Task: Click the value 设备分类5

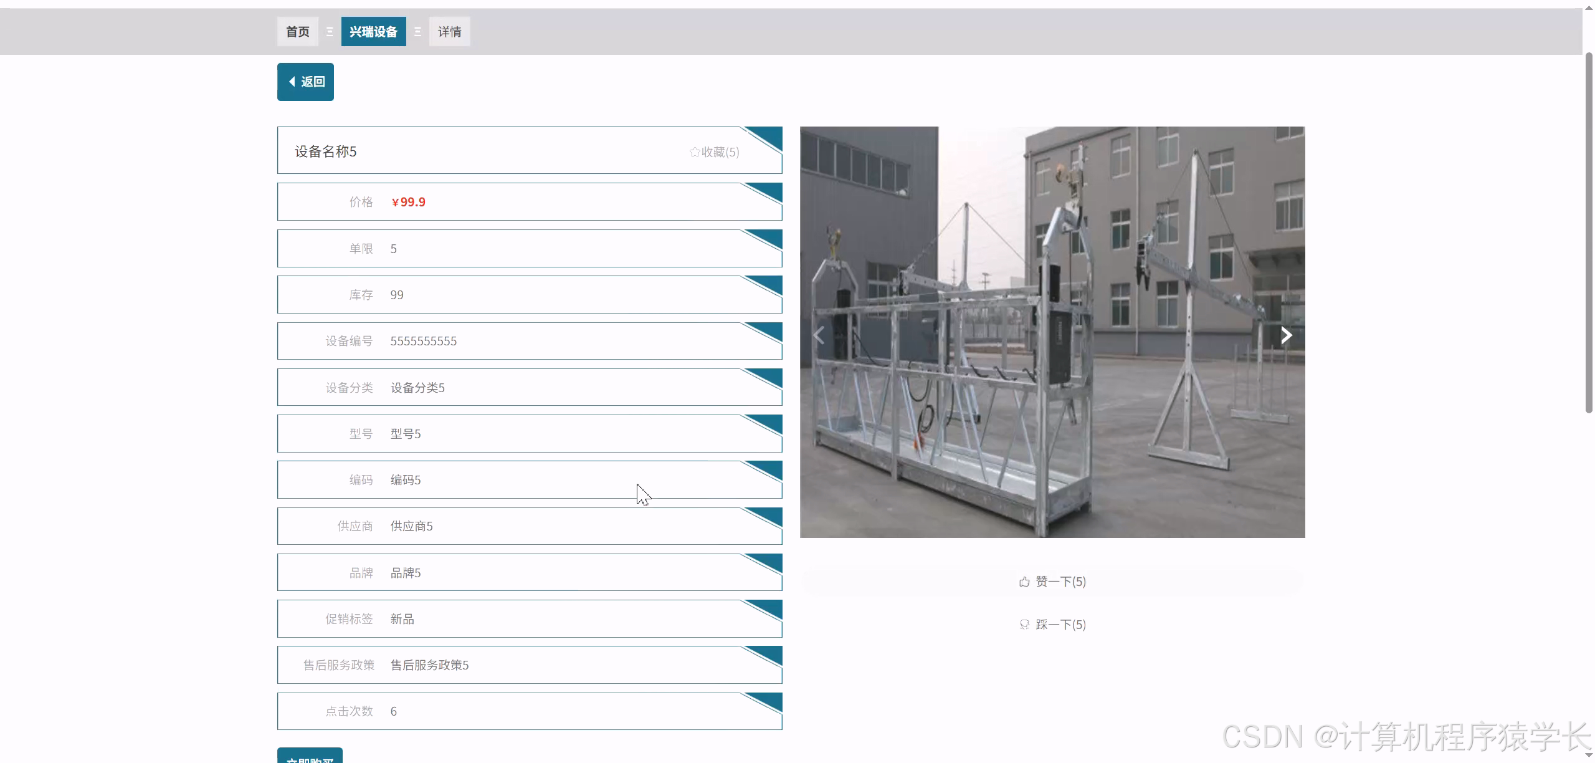Action: point(417,388)
